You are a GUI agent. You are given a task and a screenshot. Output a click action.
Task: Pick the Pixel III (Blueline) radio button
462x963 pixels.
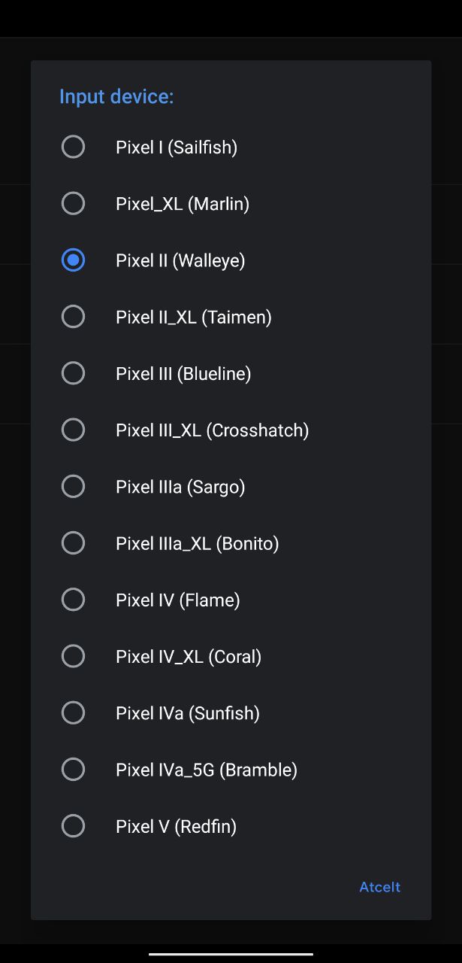73,373
